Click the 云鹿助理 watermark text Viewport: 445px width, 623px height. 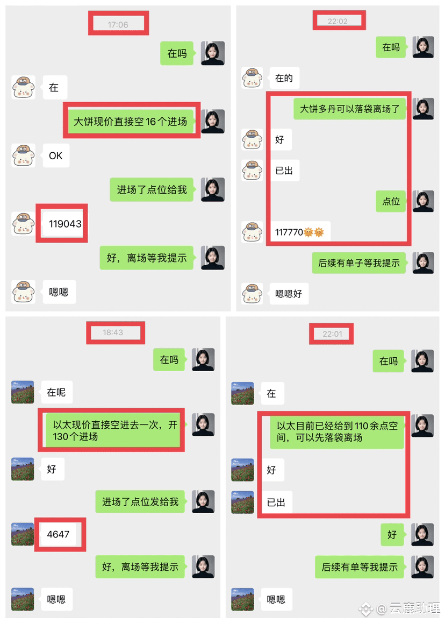tap(414, 608)
